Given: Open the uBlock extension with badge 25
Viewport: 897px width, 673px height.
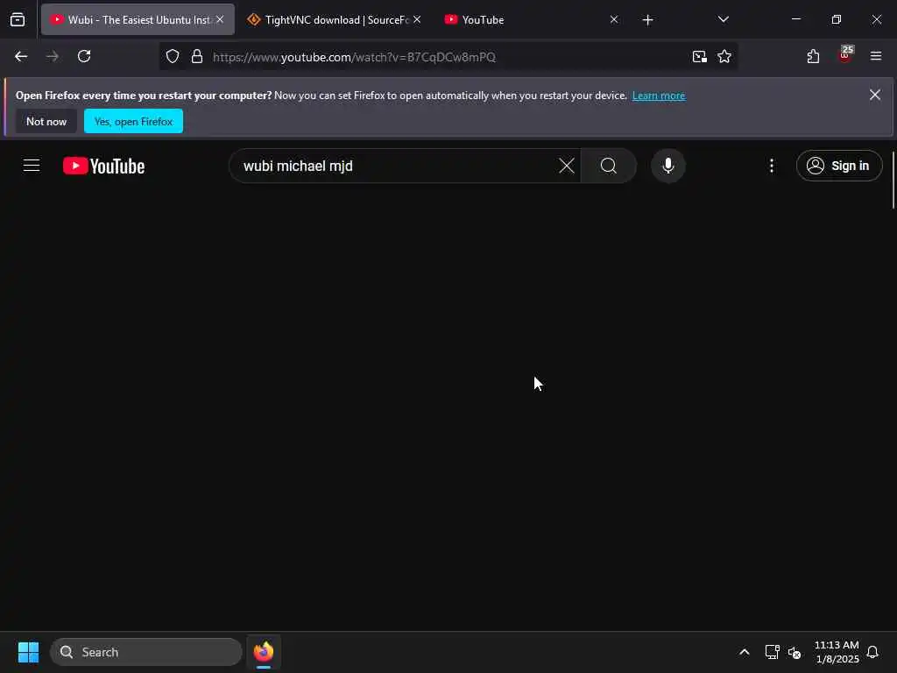Looking at the screenshot, I should pyautogui.click(x=845, y=55).
